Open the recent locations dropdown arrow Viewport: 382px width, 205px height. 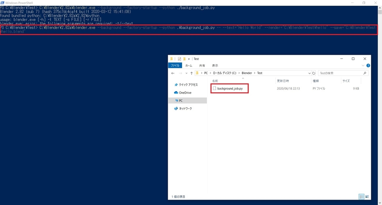coord(186,73)
